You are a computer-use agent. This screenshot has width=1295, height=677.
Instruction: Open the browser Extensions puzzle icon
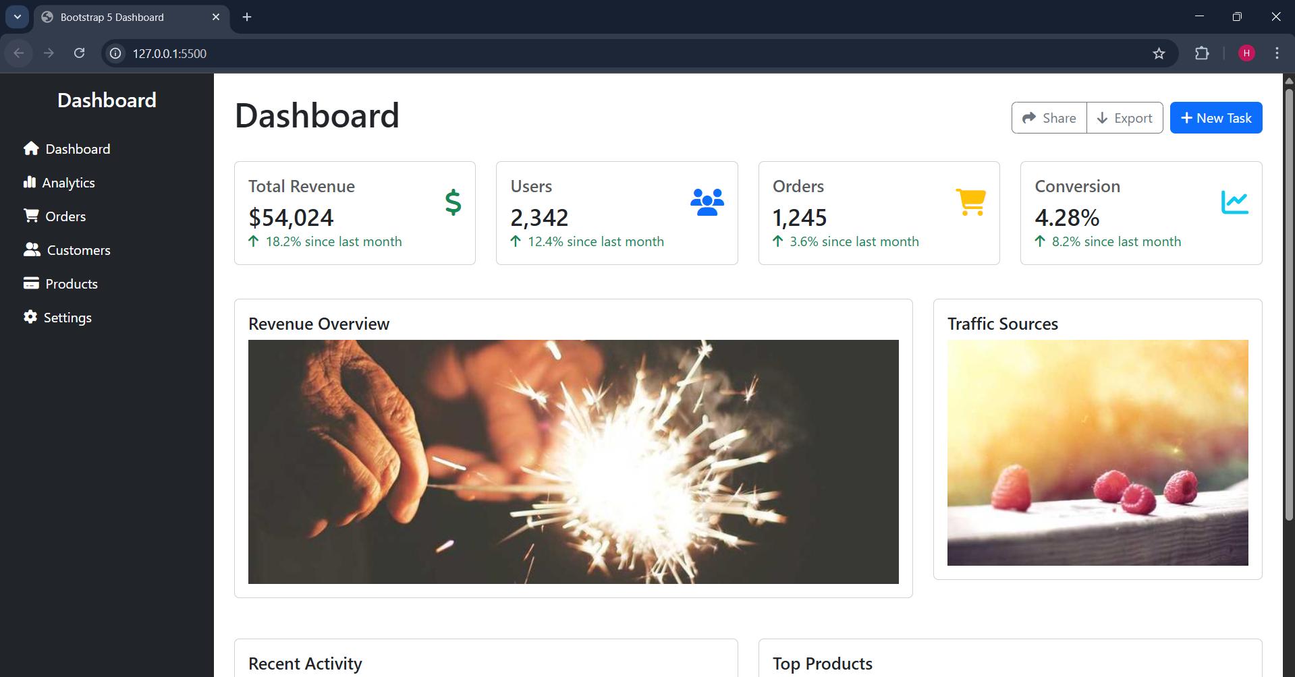tap(1202, 53)
